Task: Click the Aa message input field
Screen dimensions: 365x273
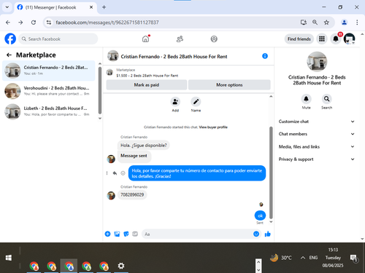Action: [x=197, y=234]
